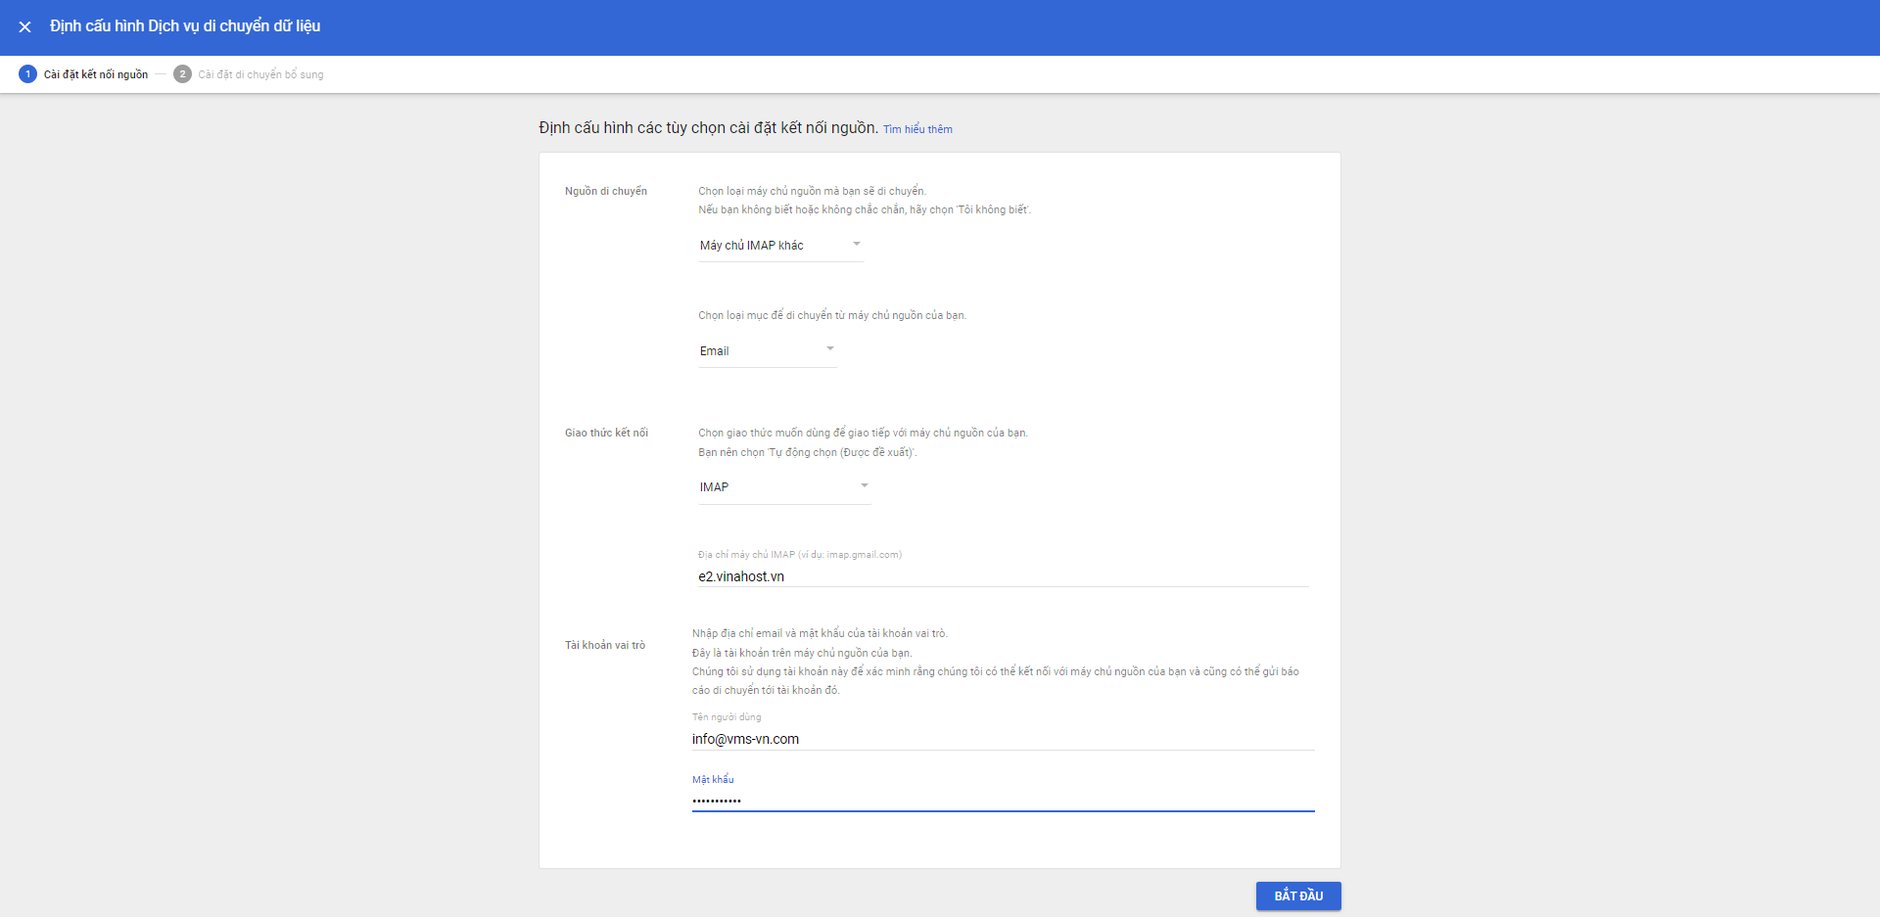The image size is (1880, 917).
Task: Click the 'Mật khẩu' field label
Action: point(713,780)
